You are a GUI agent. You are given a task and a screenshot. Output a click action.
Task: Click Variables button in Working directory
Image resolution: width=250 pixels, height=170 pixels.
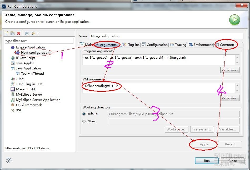pyautogui.click(x=228, y=129)
